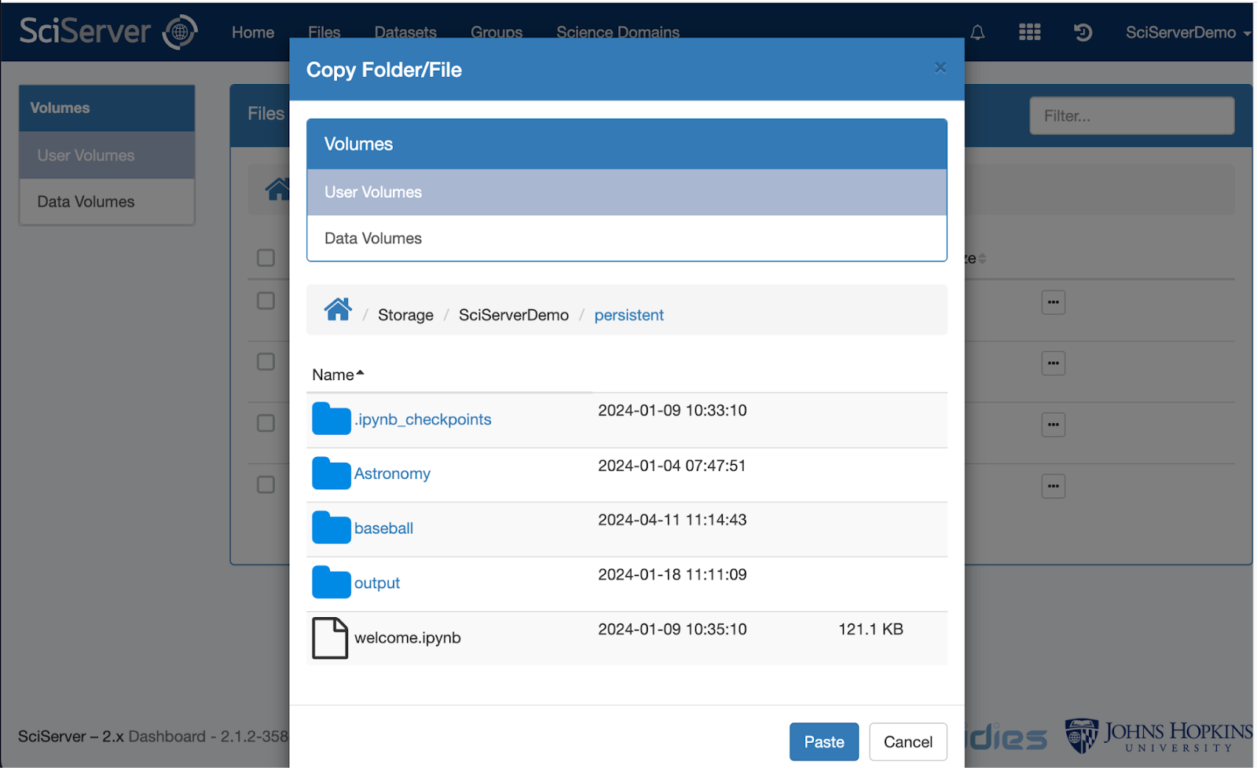The width and height of the screenshot is (1257, 768).
Task: Select Data Volumes in left sidebar
Action: click(x=107, y=202)
